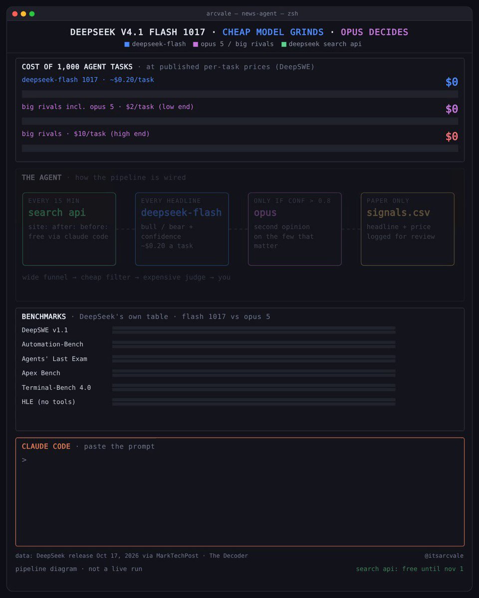The height and width of the screenshot is (598, 479).
Task: Click 'big rivals incl. opus 5 · $2/task' label
Action: point(108,107)
